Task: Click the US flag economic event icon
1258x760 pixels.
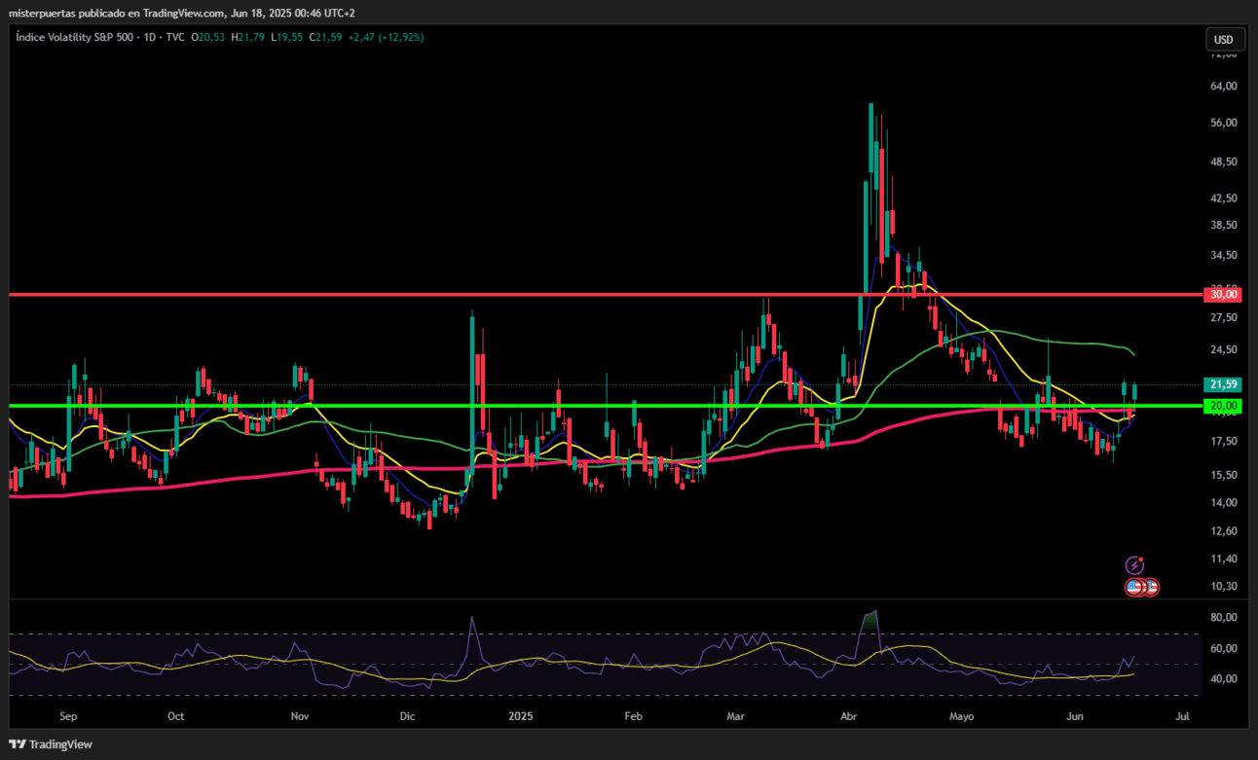Action: [x=1135, y=586]
